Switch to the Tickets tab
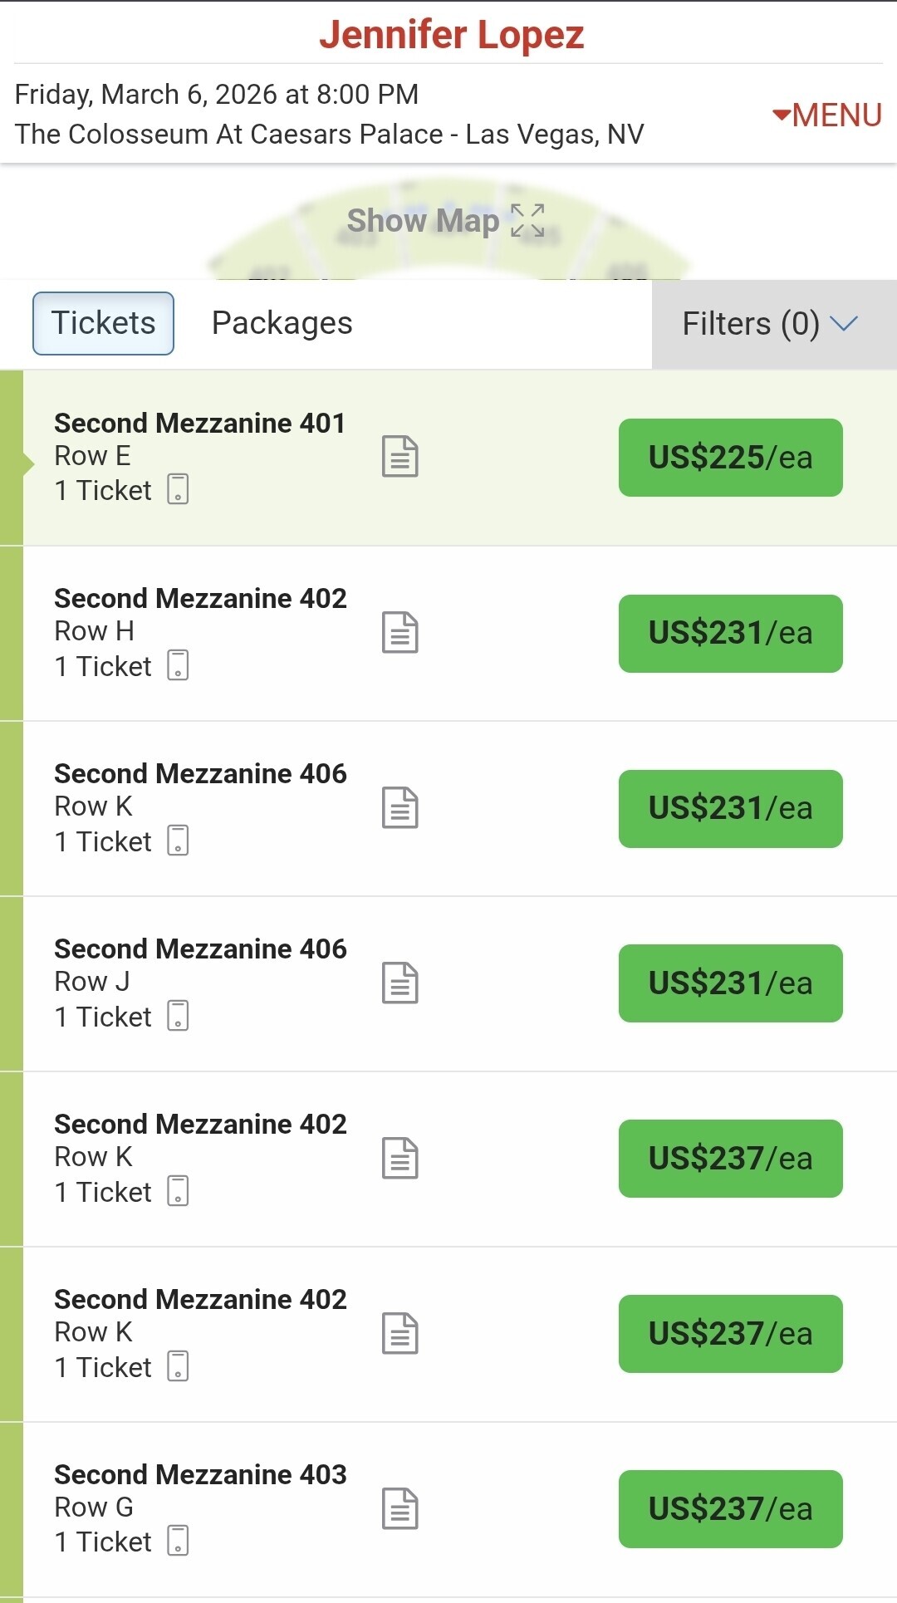Screen dimensions: 897x1603 (103, 323)
